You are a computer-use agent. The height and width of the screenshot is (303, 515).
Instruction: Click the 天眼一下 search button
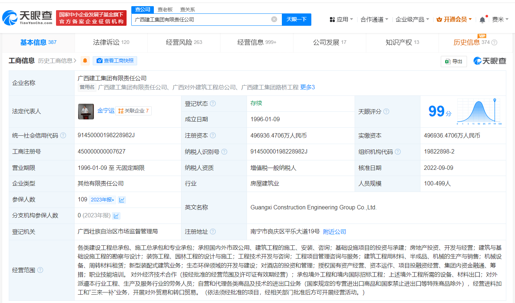pos(296,20)
